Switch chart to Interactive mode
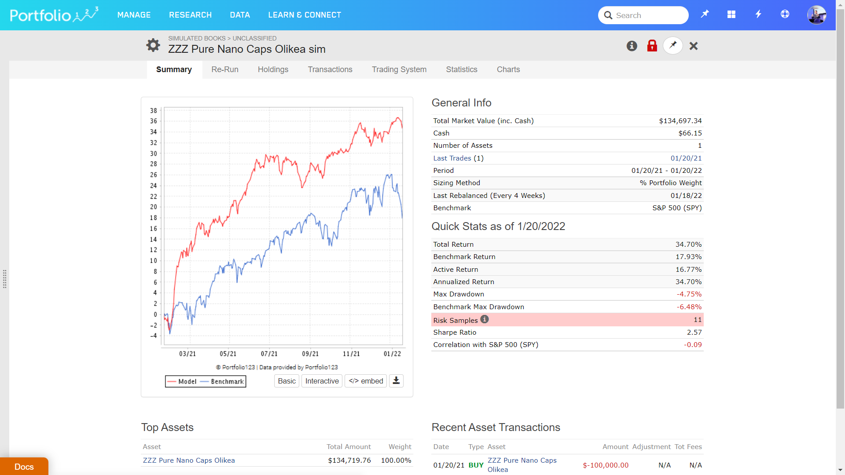The image size is (845, 475). click(322, 381)
